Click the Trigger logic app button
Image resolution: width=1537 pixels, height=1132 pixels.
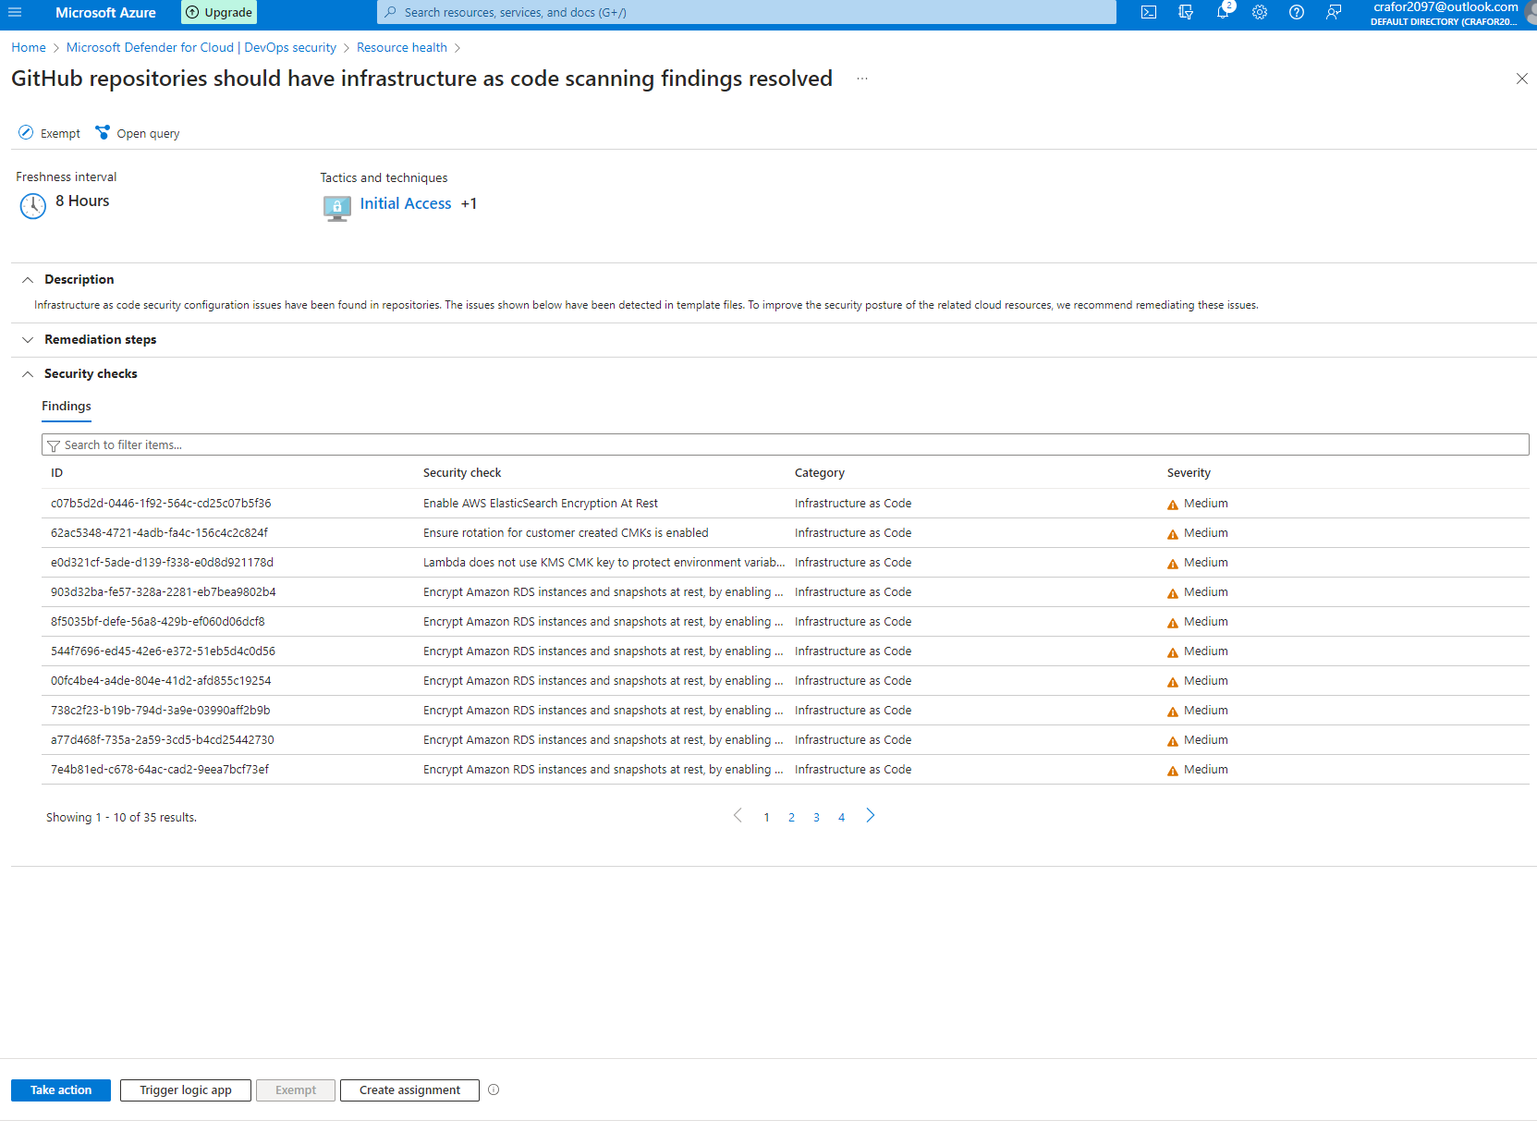click(186, 1090)
